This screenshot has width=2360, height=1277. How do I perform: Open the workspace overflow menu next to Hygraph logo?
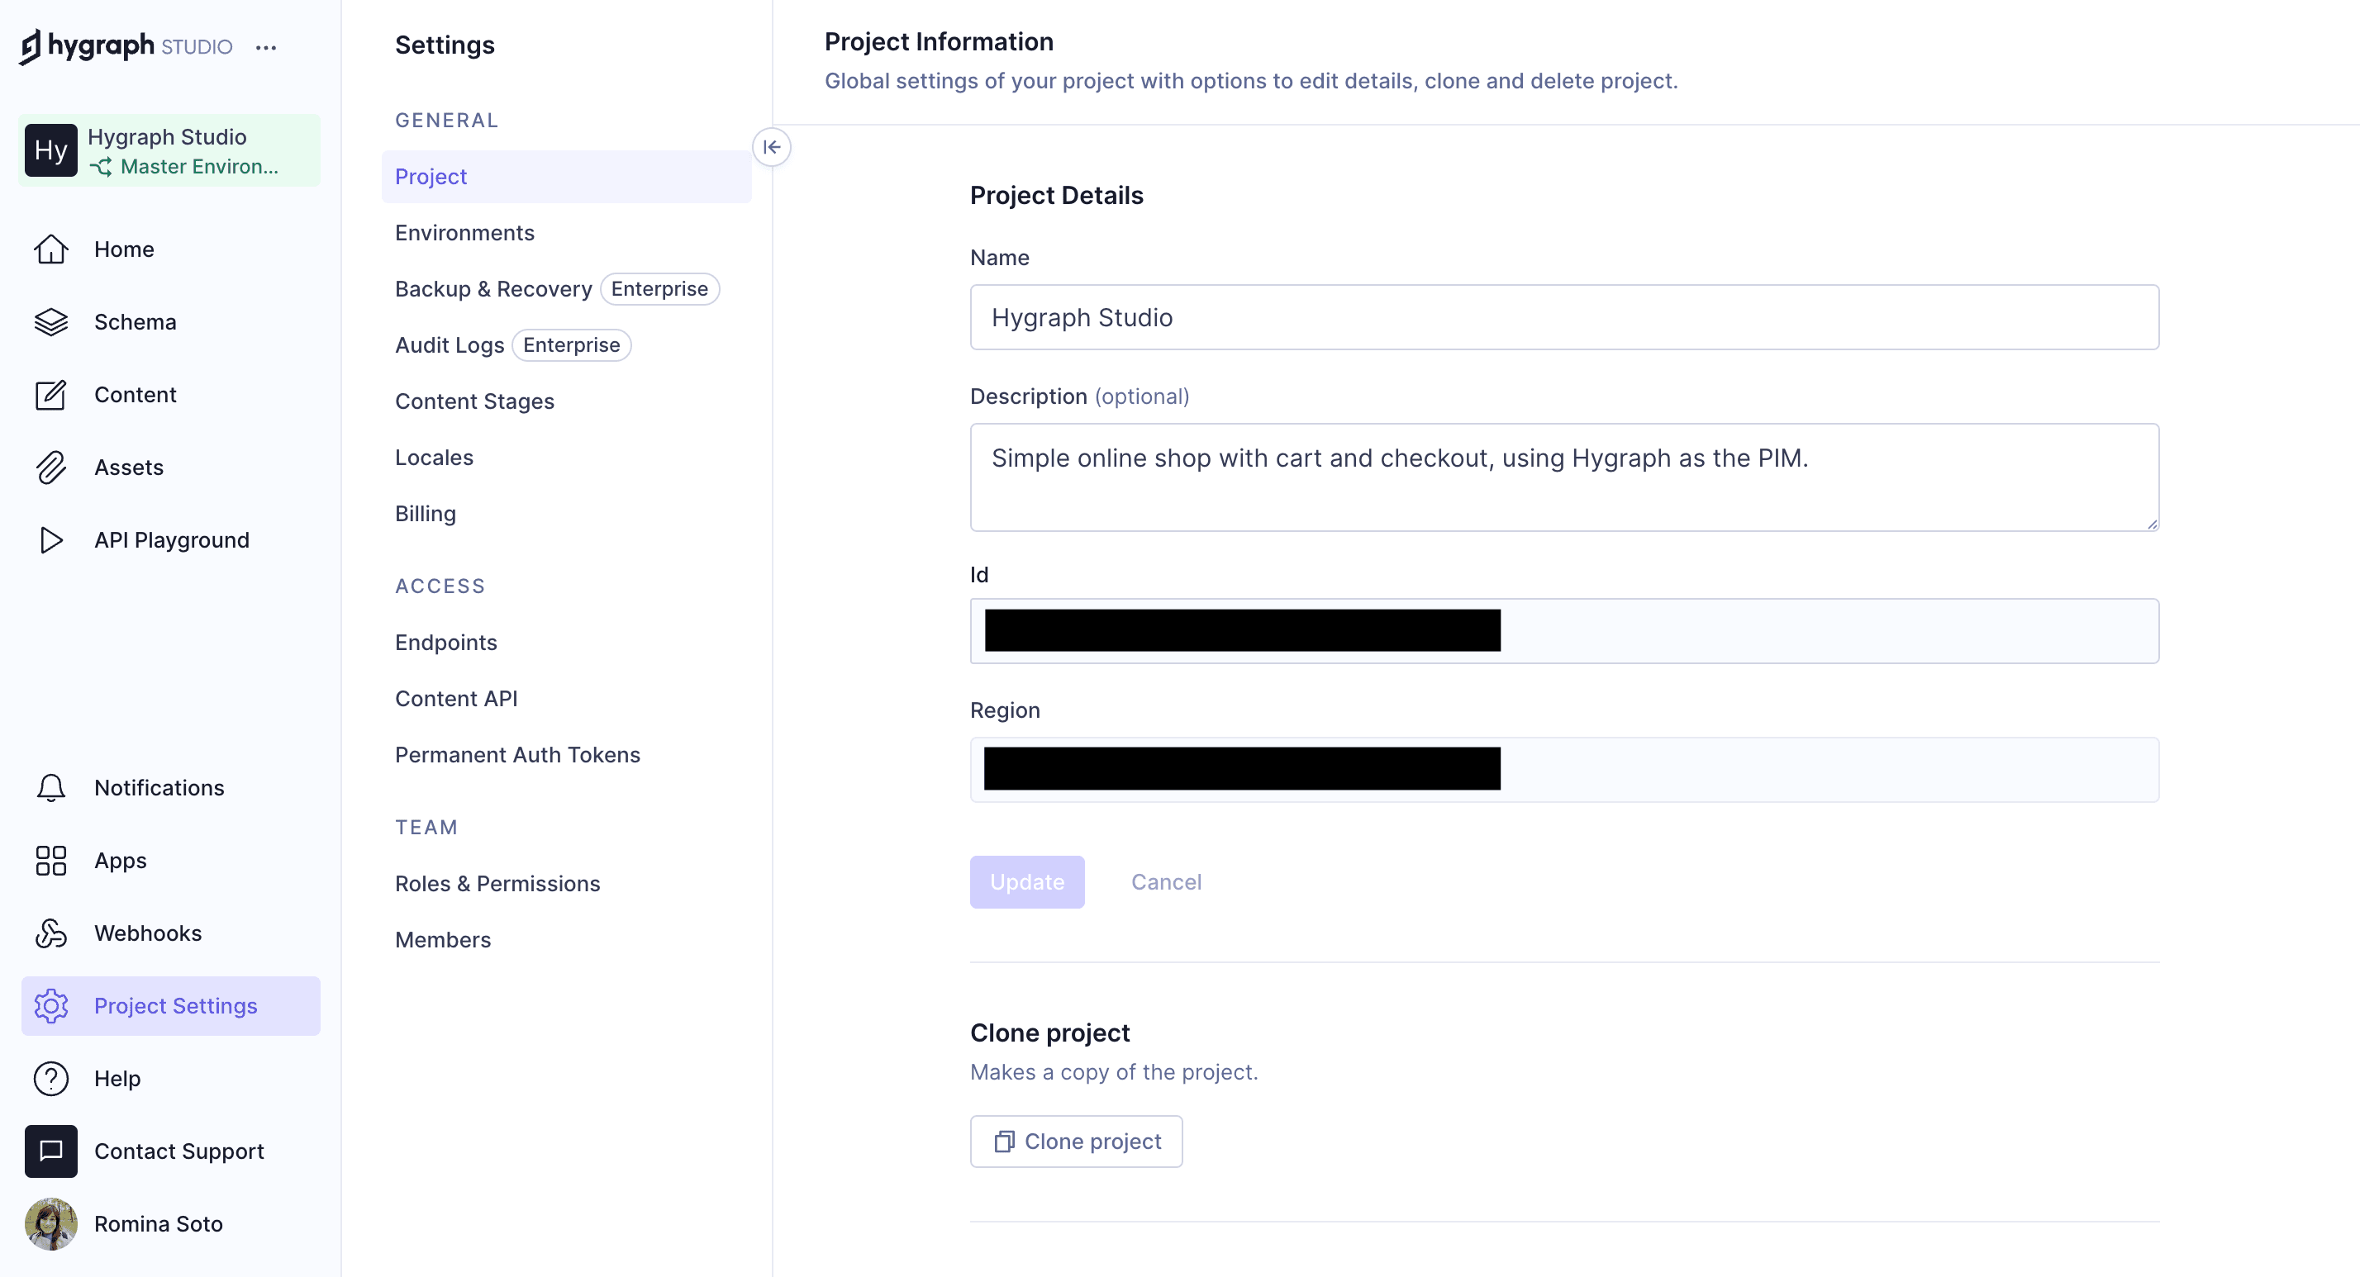click(266, 47)
